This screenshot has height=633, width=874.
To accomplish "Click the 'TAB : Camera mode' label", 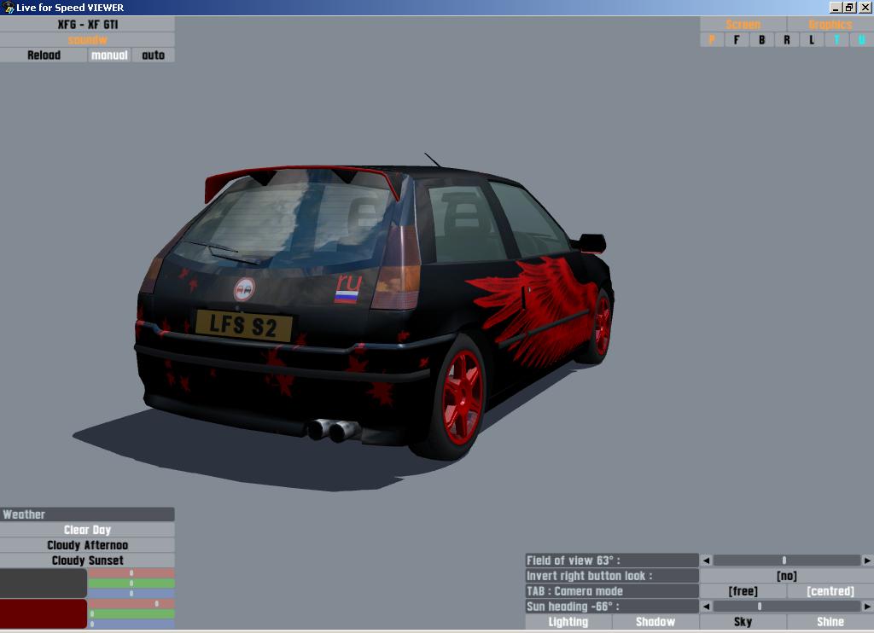I will (x=612, y=591).
